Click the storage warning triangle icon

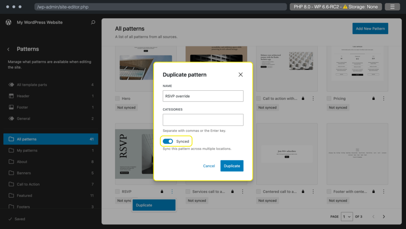point(345,7)
